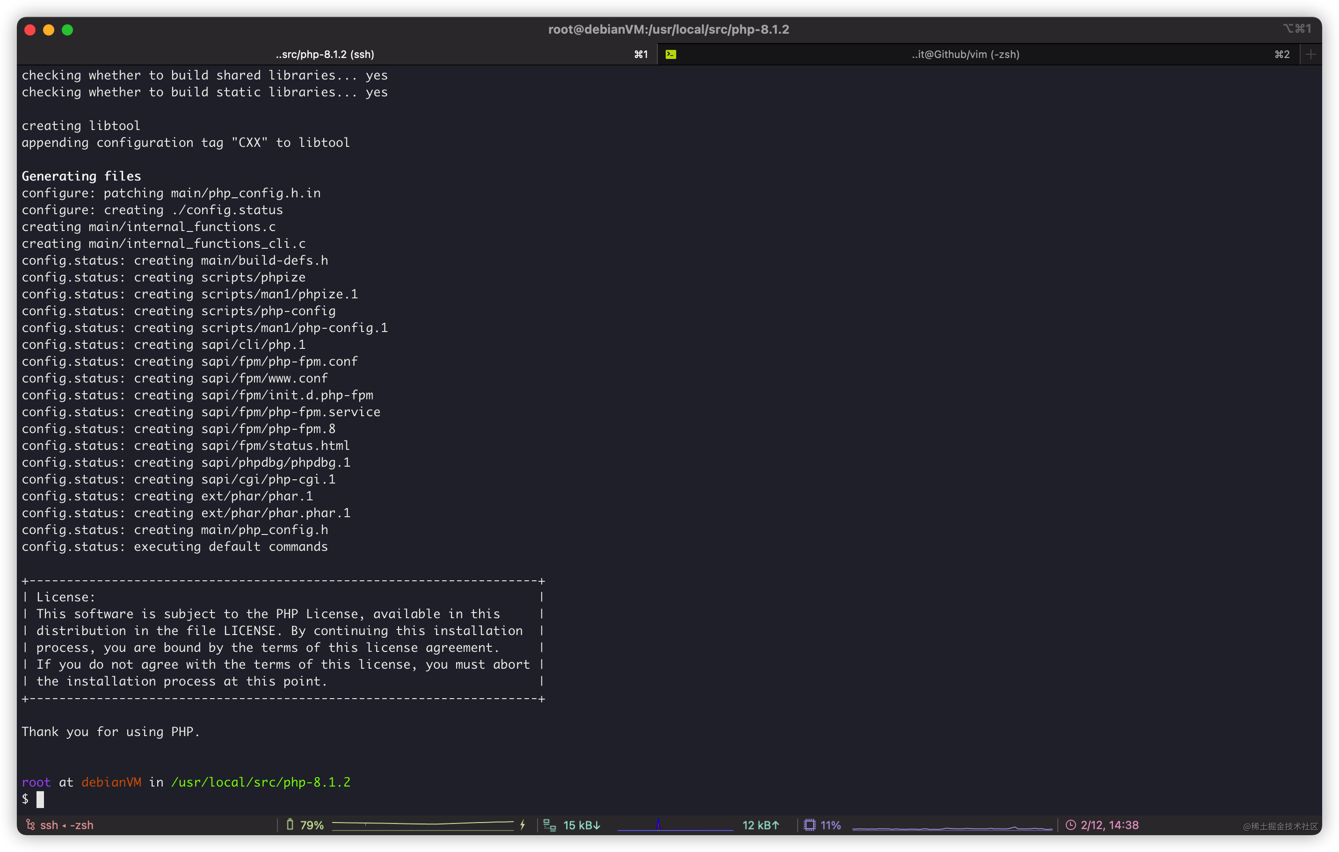1339x852 pixels.
Task: Click the green zoom window button
Action: click(67, 30)
